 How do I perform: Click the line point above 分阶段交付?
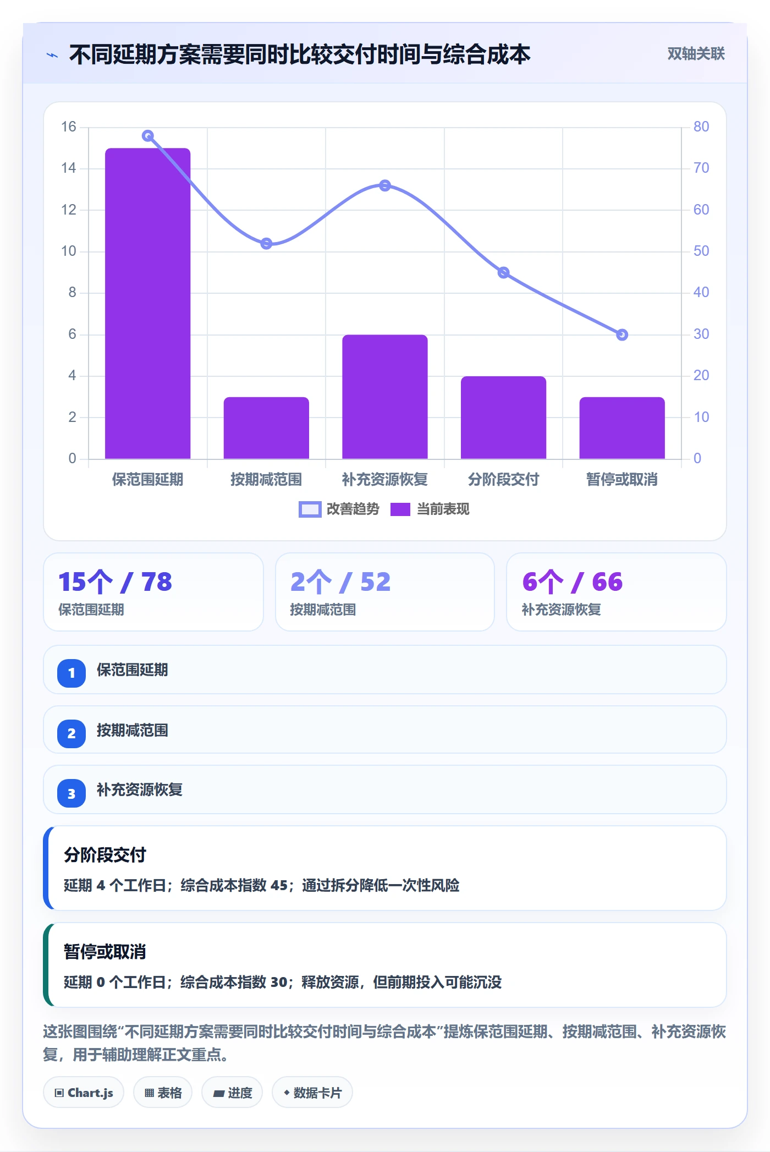503,273
